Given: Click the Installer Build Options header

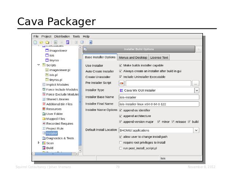Looking at the screenshot, I should (x=139, y=49).
